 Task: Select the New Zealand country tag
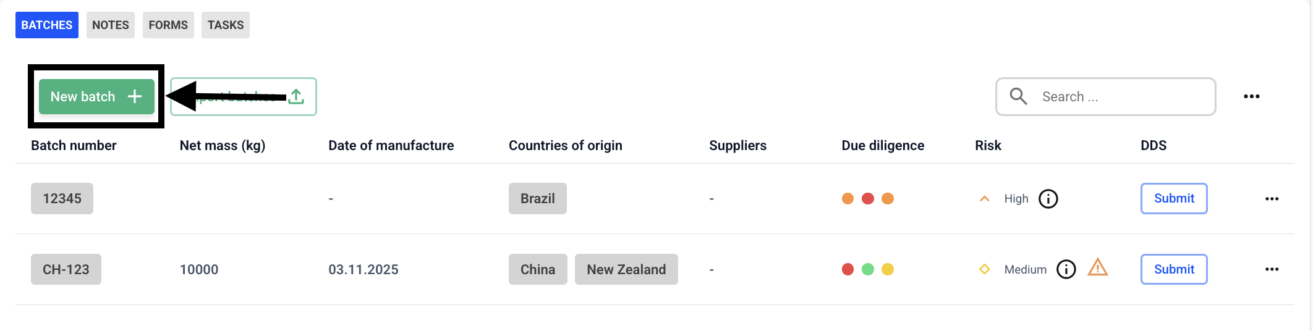626,269
